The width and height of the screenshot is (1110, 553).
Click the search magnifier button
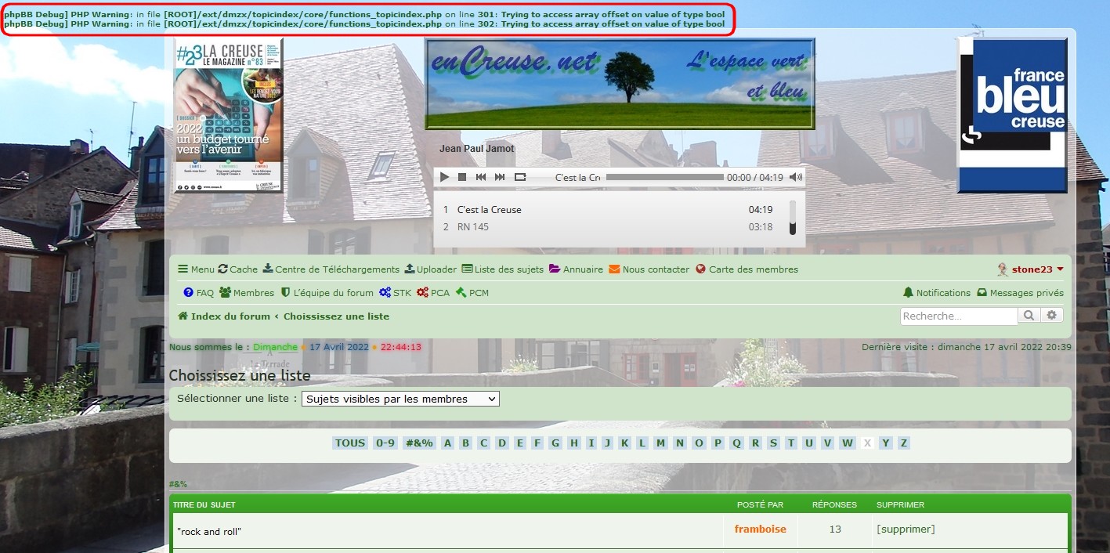(x=1029, y=316)
